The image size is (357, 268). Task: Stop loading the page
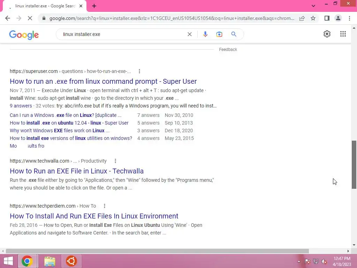tap(30, 18)
